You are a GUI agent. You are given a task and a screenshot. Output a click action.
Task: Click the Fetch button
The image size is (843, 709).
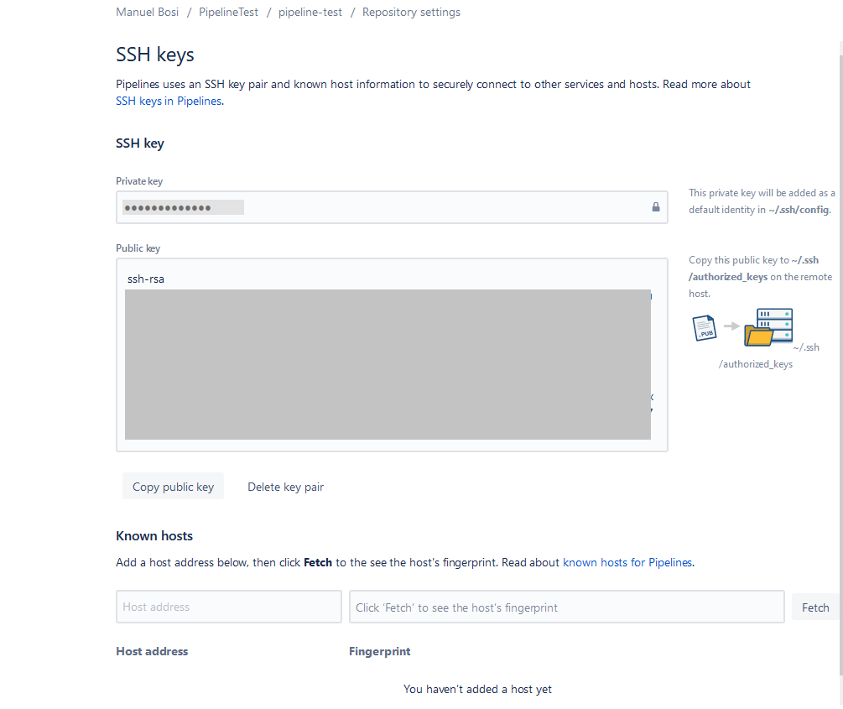click(x=814, y=607)
